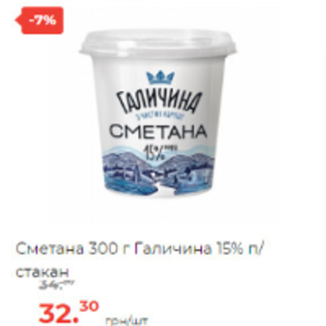Click the red -7% discount badge
This screenshot has width=326, height=326.
[x=40, y=20]
